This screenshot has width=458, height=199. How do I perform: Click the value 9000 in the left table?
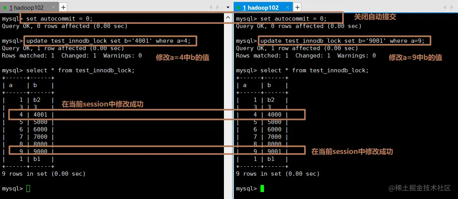pyautogui.click(x=40, y=152)
